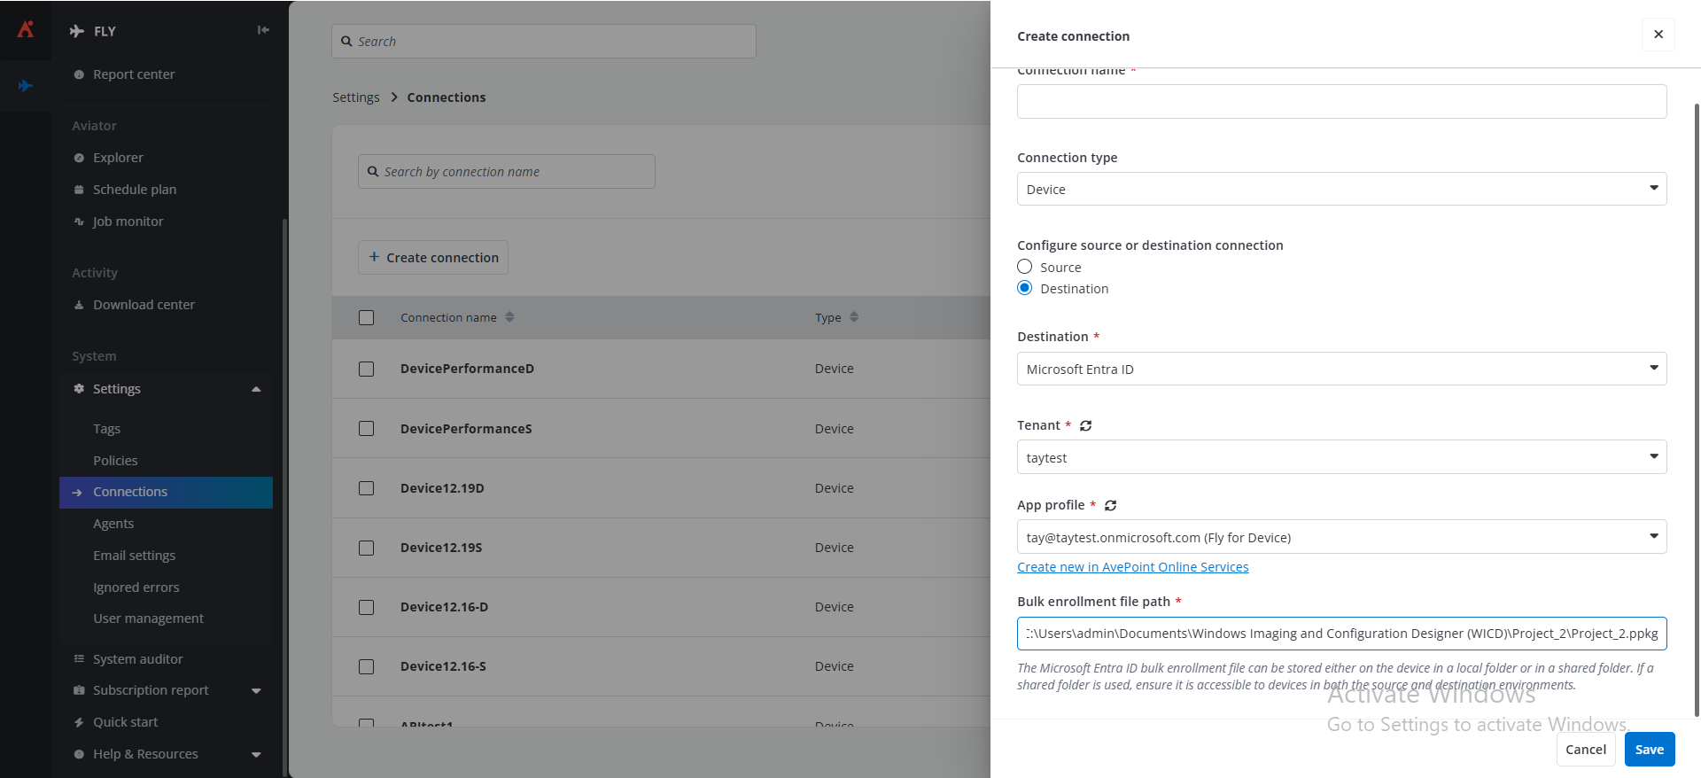Open the Device12.16-S connection name
The width and height of the screenshot is (1701, 778).
pyautogui.click(x=443, y=666)
